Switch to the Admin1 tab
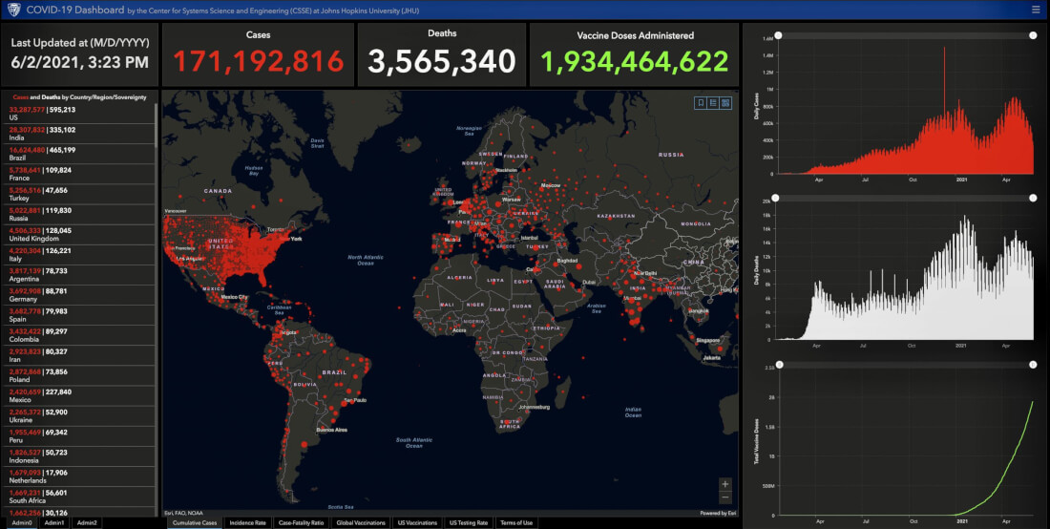 coord(54,522)
